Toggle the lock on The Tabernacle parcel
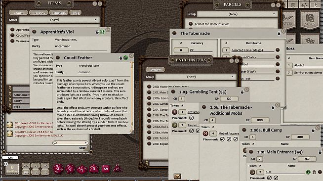The image size is (323, 181). (x=279, y=34)
